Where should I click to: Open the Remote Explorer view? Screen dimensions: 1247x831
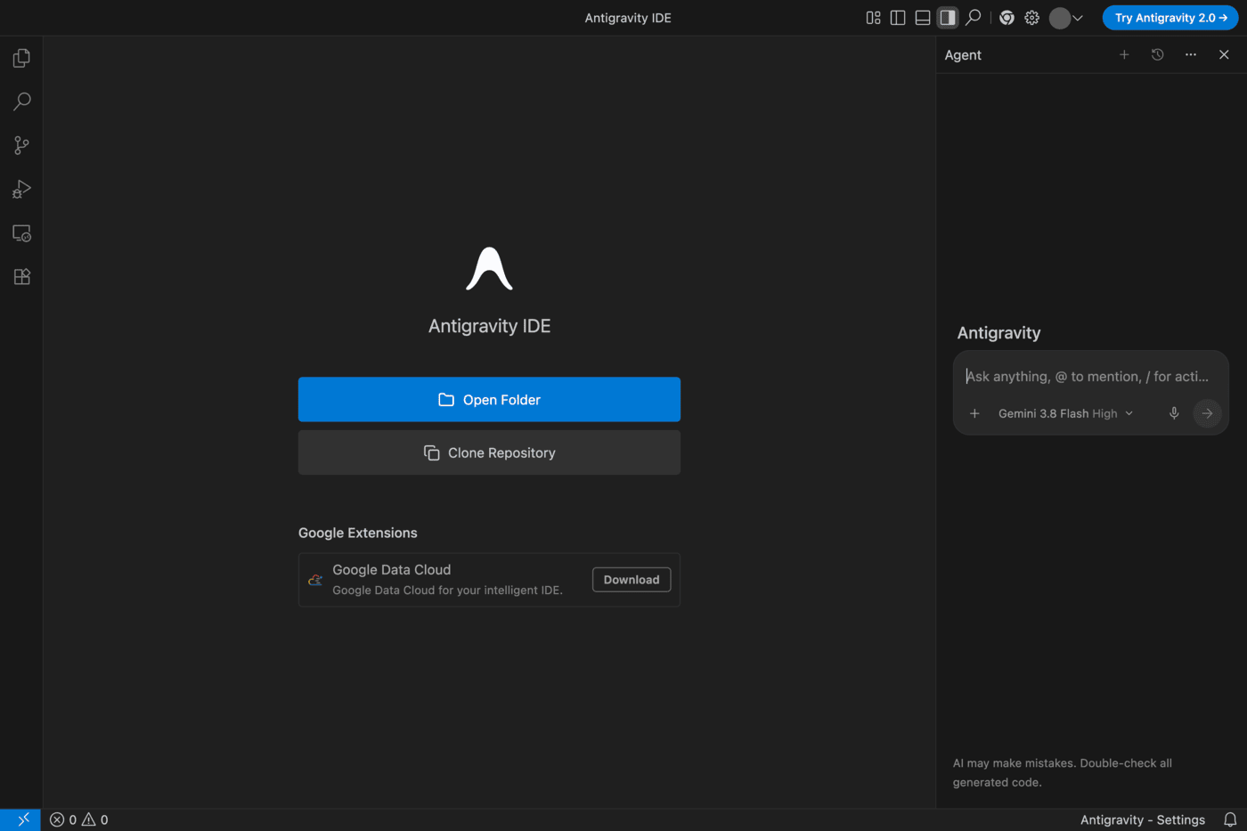click(21, 233)
